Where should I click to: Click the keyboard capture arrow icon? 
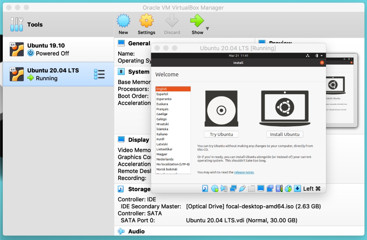tap(297, 188)
